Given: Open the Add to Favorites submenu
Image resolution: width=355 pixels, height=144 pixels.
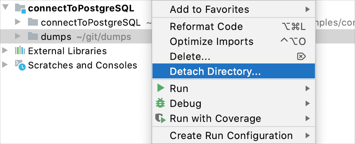Looking at the screenshot, I should coord(209,9).
